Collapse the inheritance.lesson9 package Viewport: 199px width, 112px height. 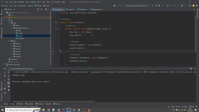point(11,28)
